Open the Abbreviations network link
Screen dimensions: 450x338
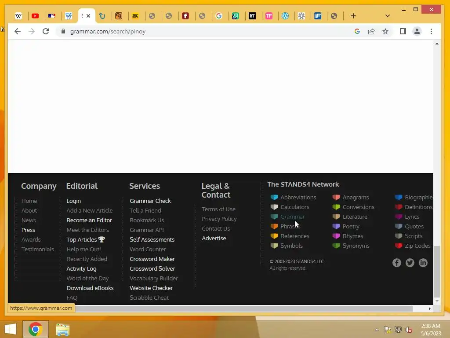pyautogui.click(x=298, y=198)
